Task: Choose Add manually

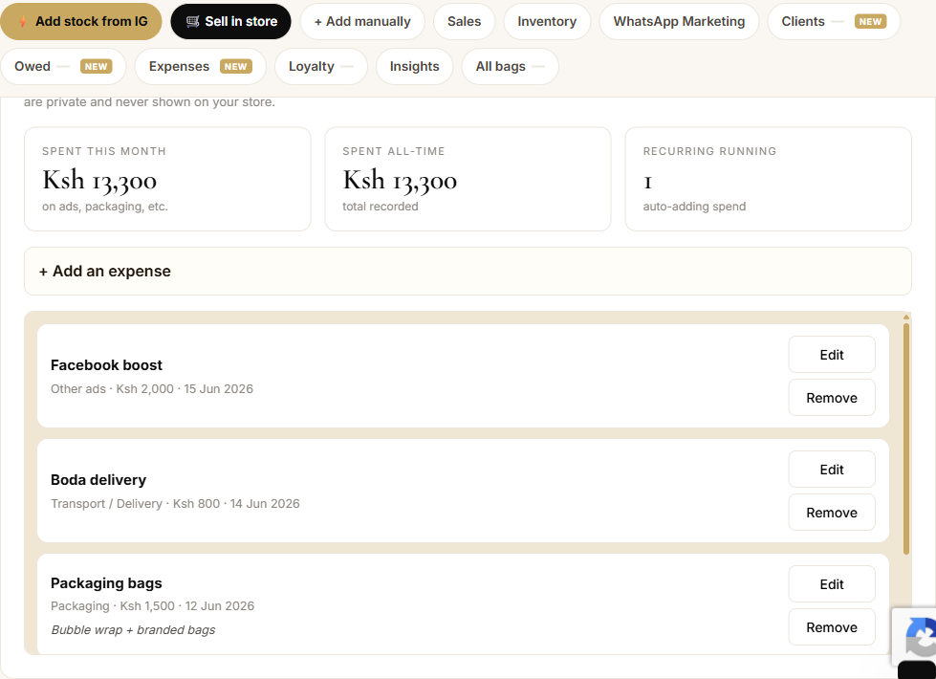Action: pos(362,21)
